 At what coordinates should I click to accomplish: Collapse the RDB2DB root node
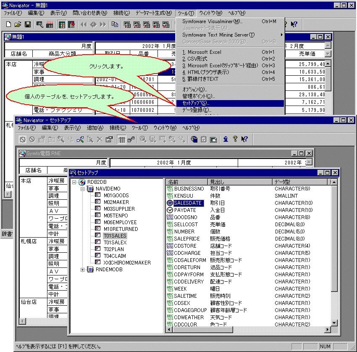[74, 182]
